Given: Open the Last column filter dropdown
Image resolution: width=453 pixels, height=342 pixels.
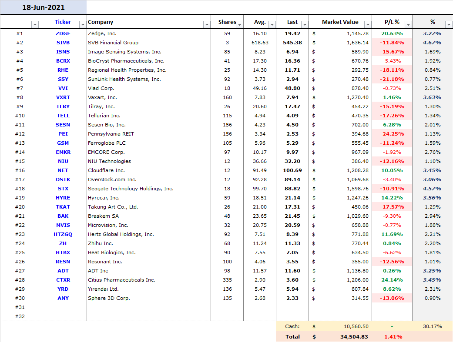Looking at the screenshot, I should pos(305,24).
